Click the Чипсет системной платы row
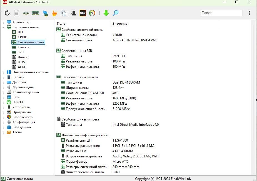Viewport: 257px width, 181px height. point(137,172)
